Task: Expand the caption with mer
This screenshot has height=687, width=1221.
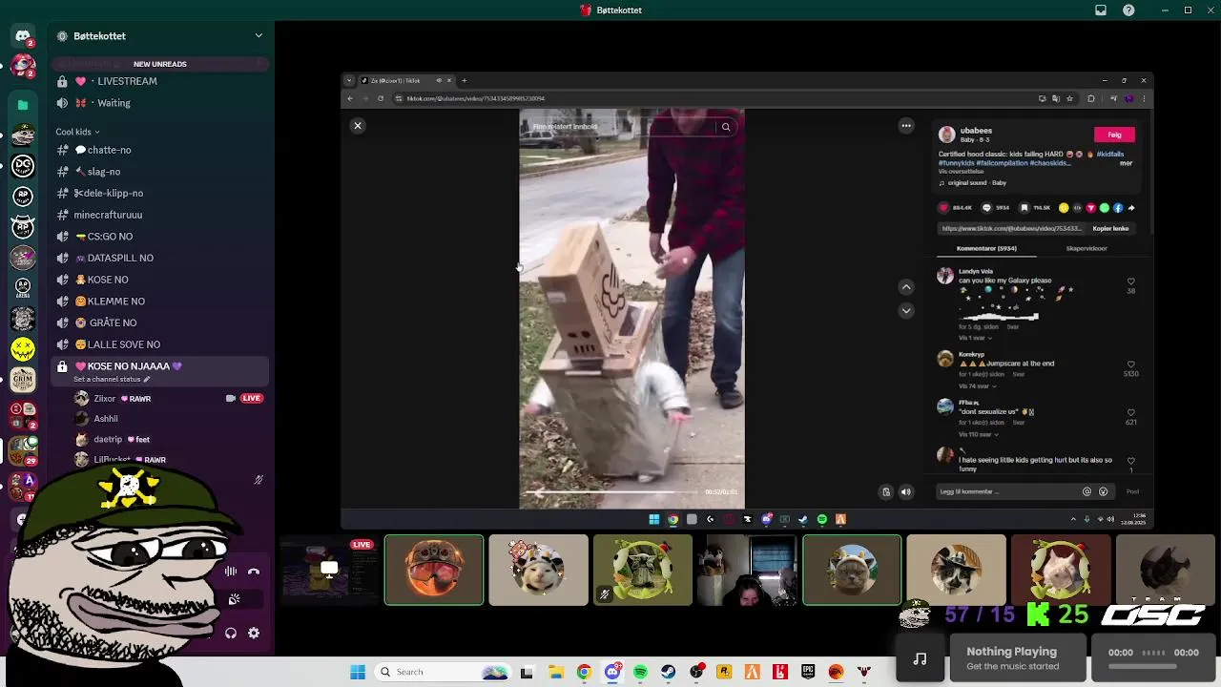Action: (x=1126, y=163)
